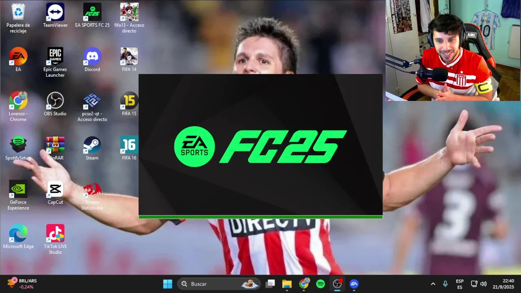This screenshot has width=521, height=293.
Task: Select the WinRAR desktop shortcut
Action: [55, 148]
